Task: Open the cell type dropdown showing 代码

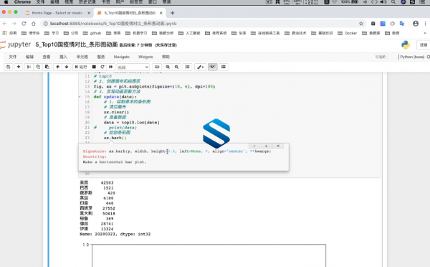Action: [133, 67]
